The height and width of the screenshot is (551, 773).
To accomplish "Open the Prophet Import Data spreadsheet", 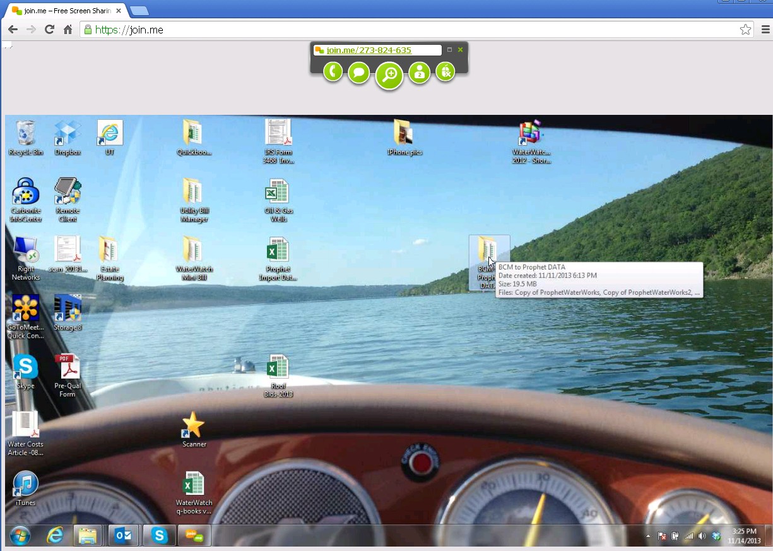I will pos(278,258).
